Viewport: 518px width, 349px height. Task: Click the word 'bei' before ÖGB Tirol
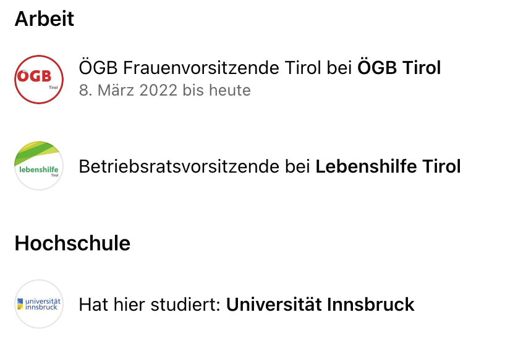click(x=339, y=68)
